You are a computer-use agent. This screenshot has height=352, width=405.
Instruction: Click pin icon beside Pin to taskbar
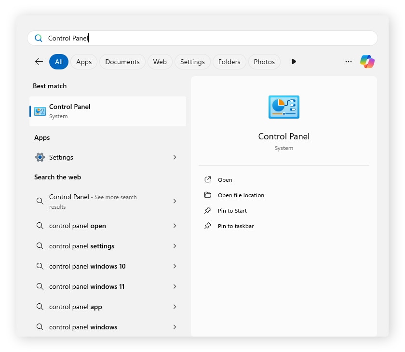(208, 226)
